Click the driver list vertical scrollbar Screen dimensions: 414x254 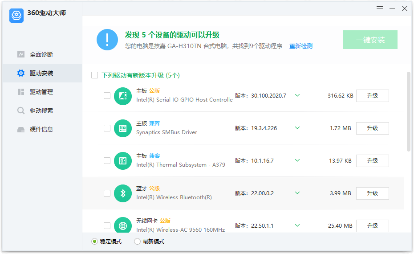tap(409, 111)
